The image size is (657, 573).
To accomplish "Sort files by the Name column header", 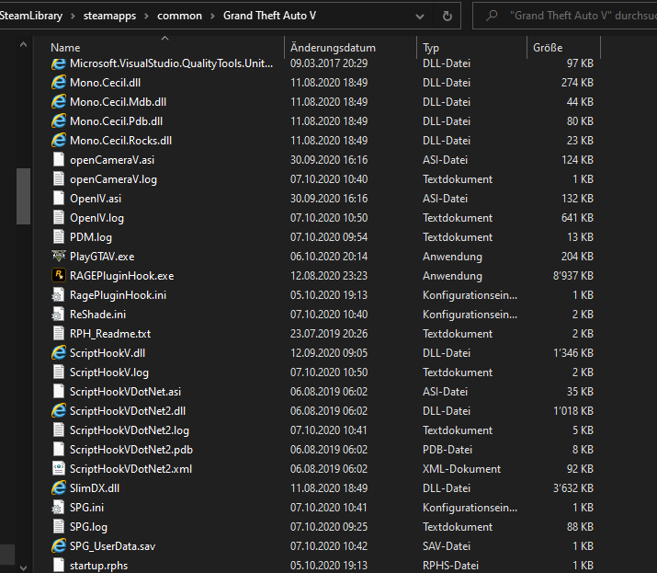I will point(65,47).
